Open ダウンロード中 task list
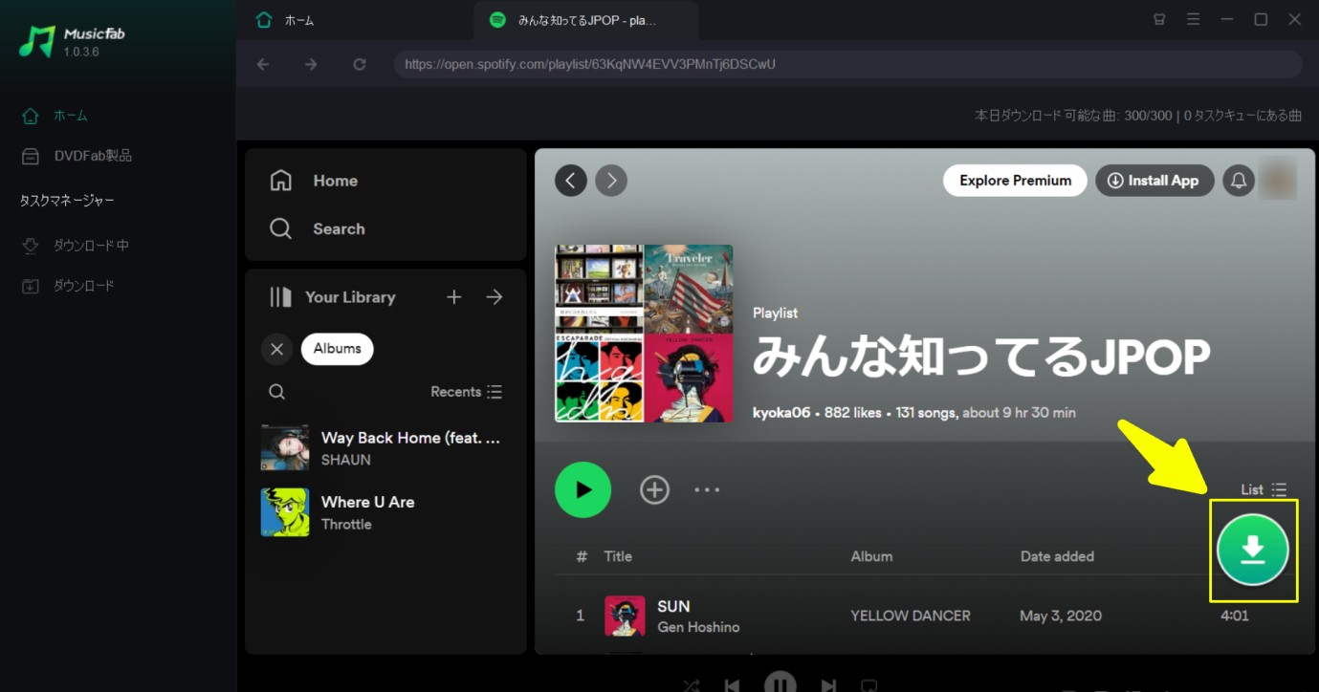This screenshot has width=1319, height=692. click(91, 246)
